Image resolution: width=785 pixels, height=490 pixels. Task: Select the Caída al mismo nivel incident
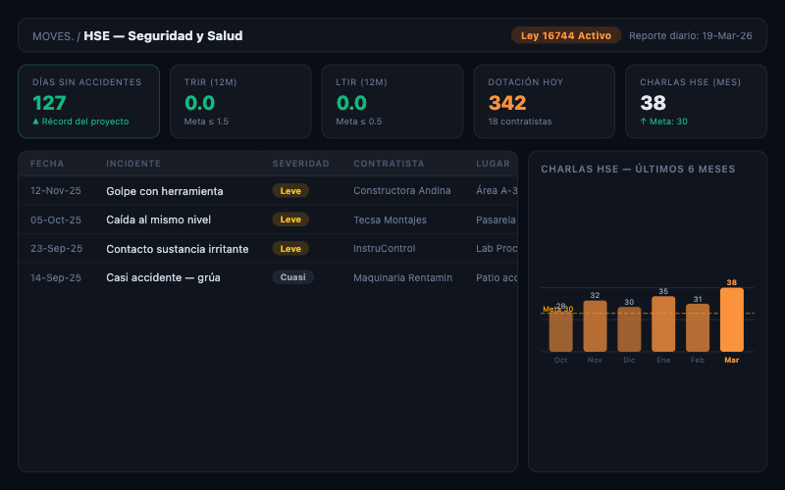click(158, 220)
